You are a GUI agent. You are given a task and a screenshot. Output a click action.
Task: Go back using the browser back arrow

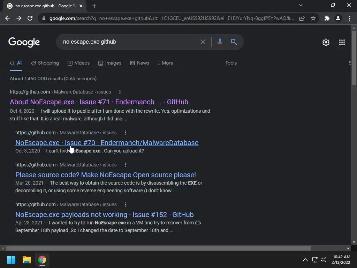(8, 18)
